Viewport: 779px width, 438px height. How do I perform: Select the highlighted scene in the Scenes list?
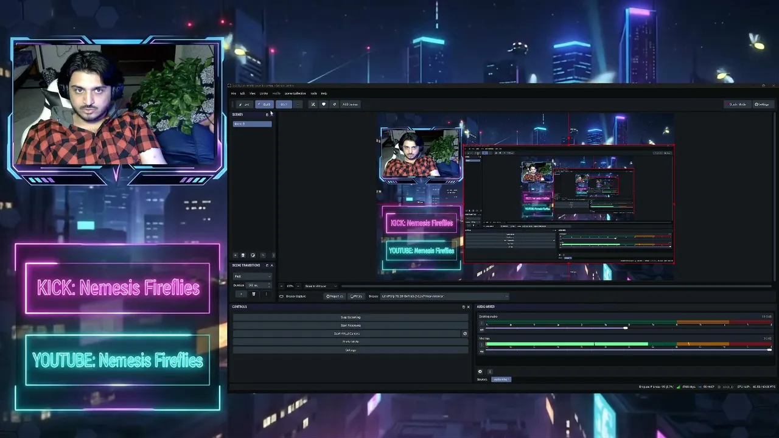pyautogui.click(x=253, y=123)
